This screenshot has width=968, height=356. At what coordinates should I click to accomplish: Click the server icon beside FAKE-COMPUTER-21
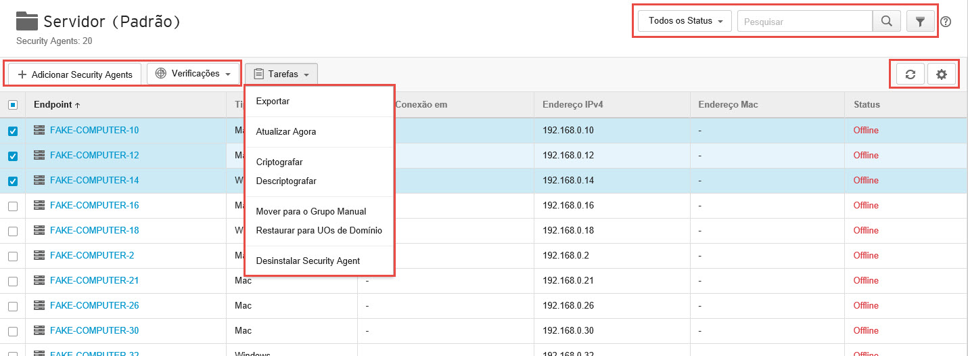pyautogui.click(x=39, y=280)
